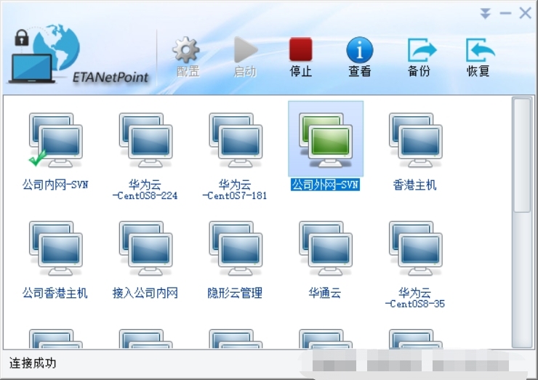Click the 启动 start play icon
The height and width of the screenshot is (380, 538).
[x=245, y=52]
